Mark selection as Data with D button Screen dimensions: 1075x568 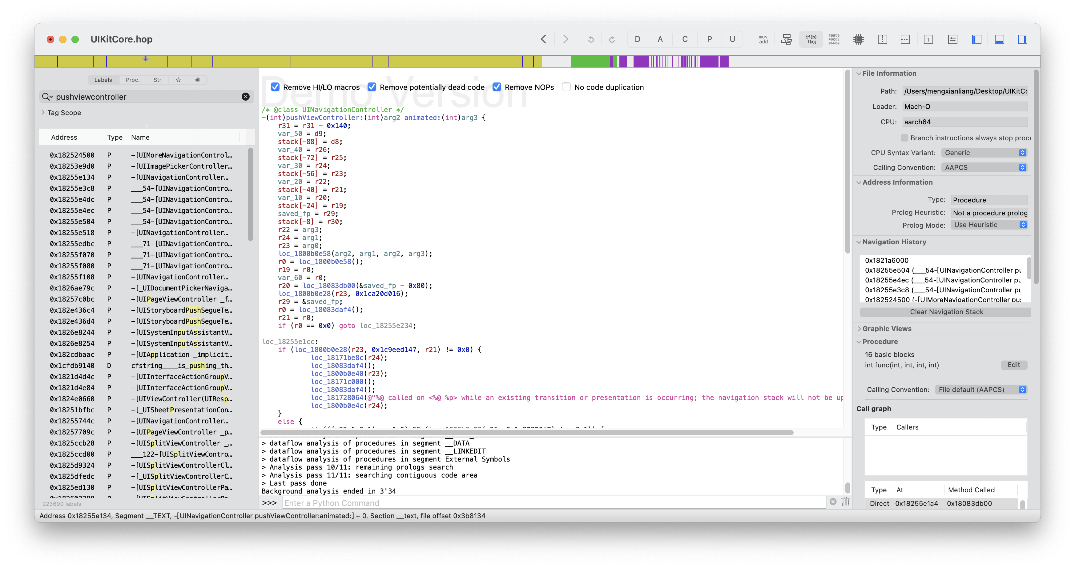click(637, 39)
